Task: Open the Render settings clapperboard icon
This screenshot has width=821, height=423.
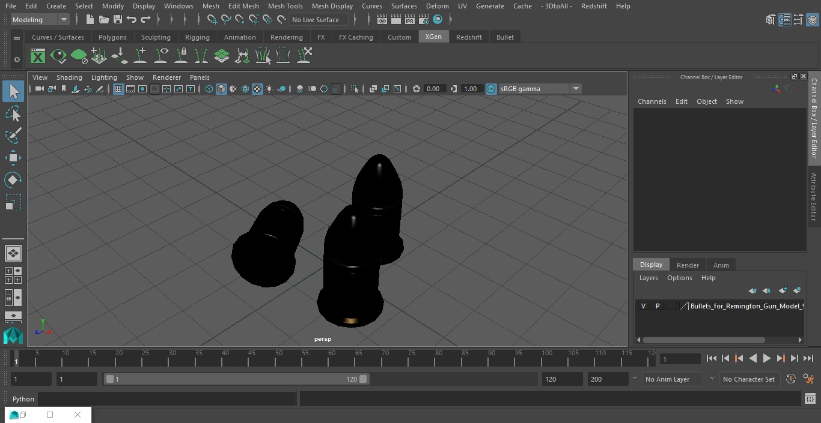Action: tap(424, 20)
